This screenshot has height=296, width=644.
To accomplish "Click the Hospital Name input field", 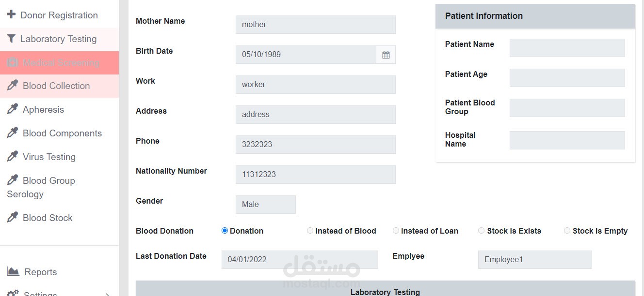I will coord(567,140).
